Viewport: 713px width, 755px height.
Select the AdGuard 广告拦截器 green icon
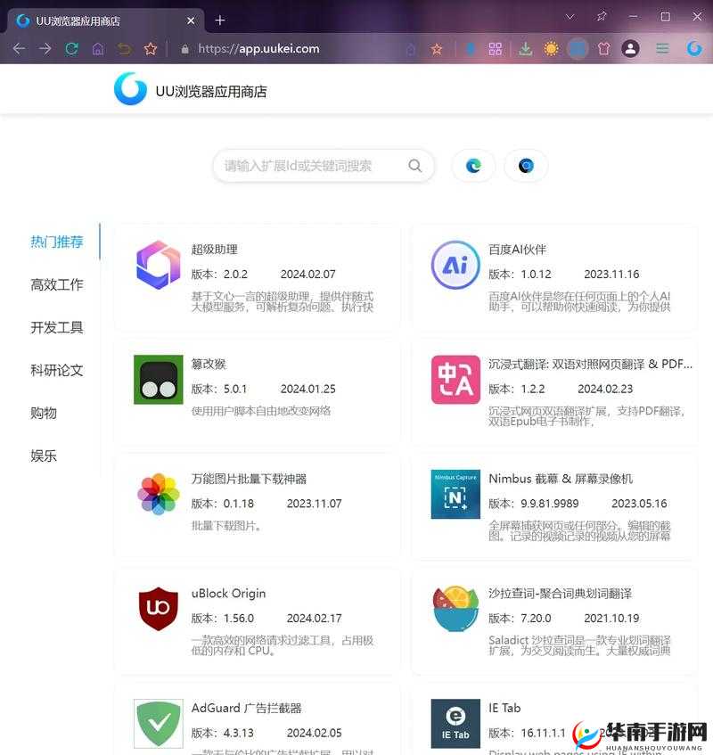157,723
